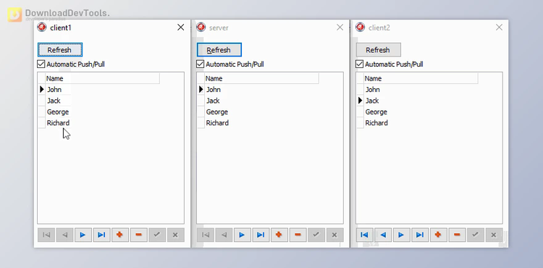This screenshot has height=268, width=543.
Task: Click Refresh button in client1 window
Action: (60, 50)
